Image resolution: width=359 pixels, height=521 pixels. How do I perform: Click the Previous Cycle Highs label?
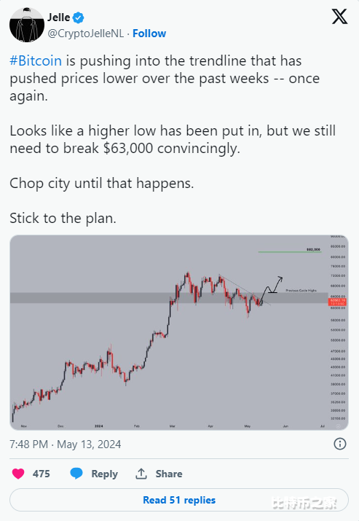pyautogui.click(x=301, y=291)
